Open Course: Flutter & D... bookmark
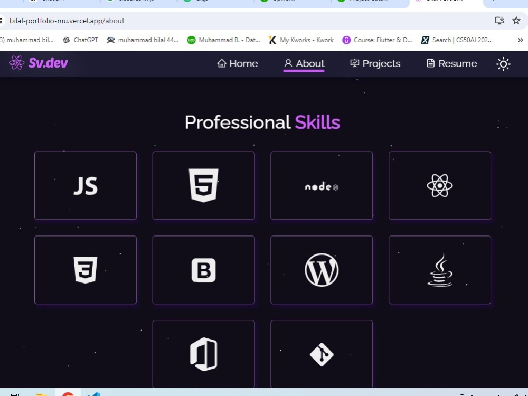 [377, 40]
